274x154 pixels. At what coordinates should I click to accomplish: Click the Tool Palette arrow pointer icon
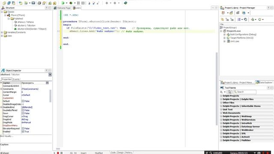point(229,92)
